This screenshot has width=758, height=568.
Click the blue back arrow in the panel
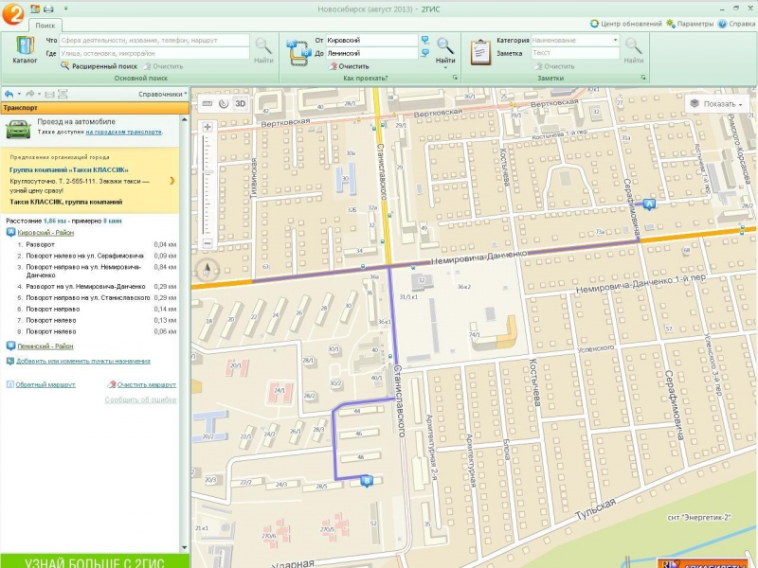click(9, 94)
